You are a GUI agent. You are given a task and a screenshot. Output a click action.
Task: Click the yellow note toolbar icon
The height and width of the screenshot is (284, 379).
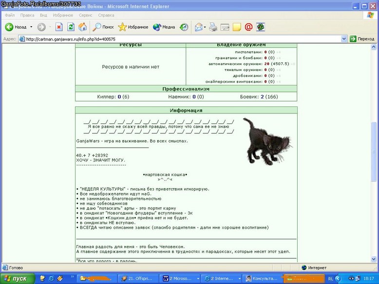click(237, 27)
